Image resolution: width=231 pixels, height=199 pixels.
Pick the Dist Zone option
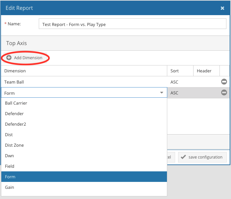84,145
